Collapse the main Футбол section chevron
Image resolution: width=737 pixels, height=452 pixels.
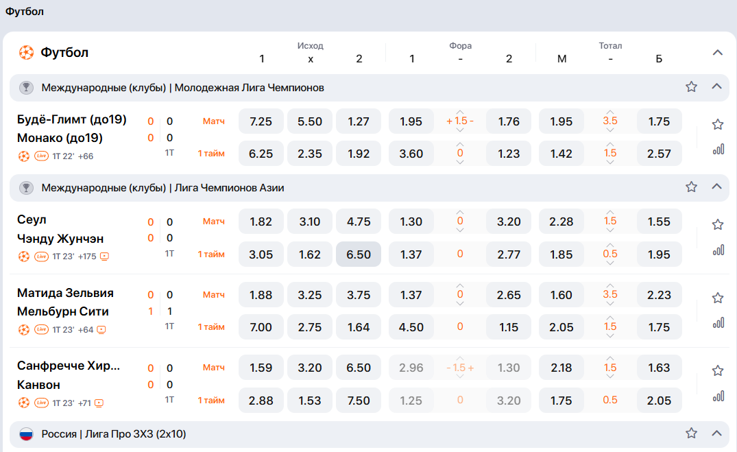pyautogui.click(x=717, y=53)
